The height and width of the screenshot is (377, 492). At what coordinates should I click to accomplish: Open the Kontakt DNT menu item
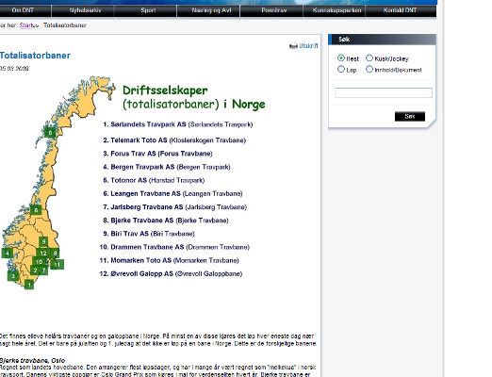pyautogui.click(x=400, y=10)
